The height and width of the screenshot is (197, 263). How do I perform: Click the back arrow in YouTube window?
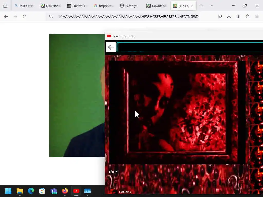coord(111,47)
